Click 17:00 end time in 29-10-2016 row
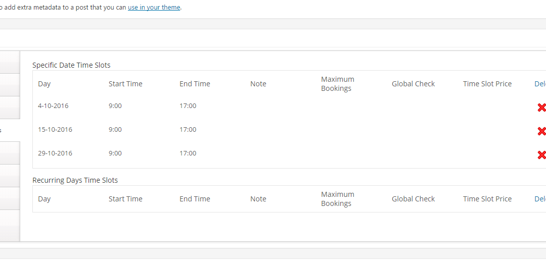 tap(188, 153)
